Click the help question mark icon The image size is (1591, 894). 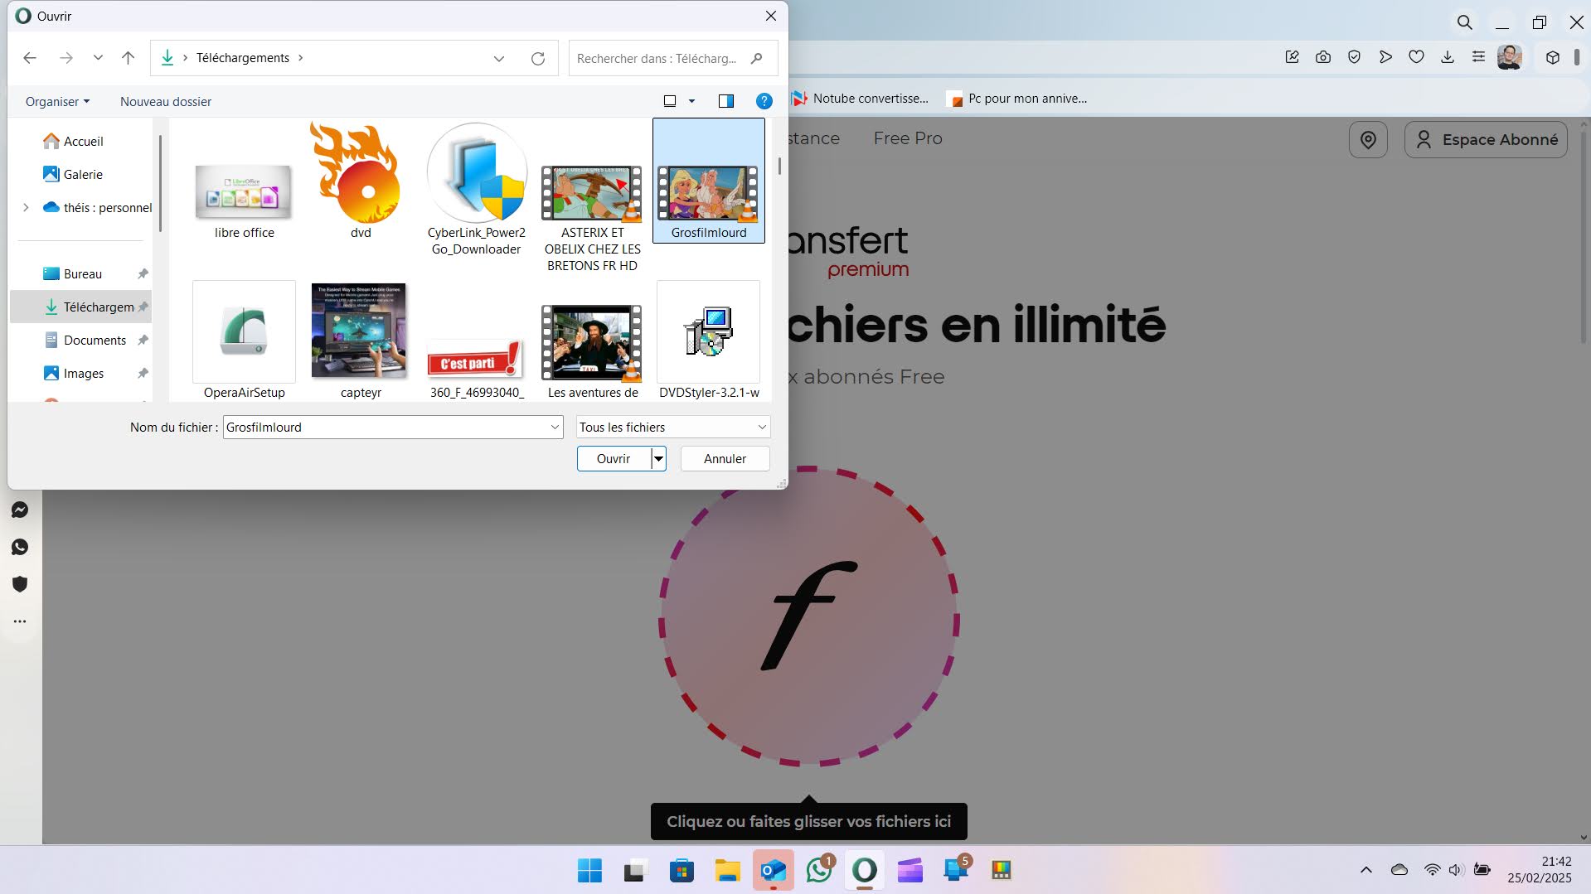[x=764, y=101]
